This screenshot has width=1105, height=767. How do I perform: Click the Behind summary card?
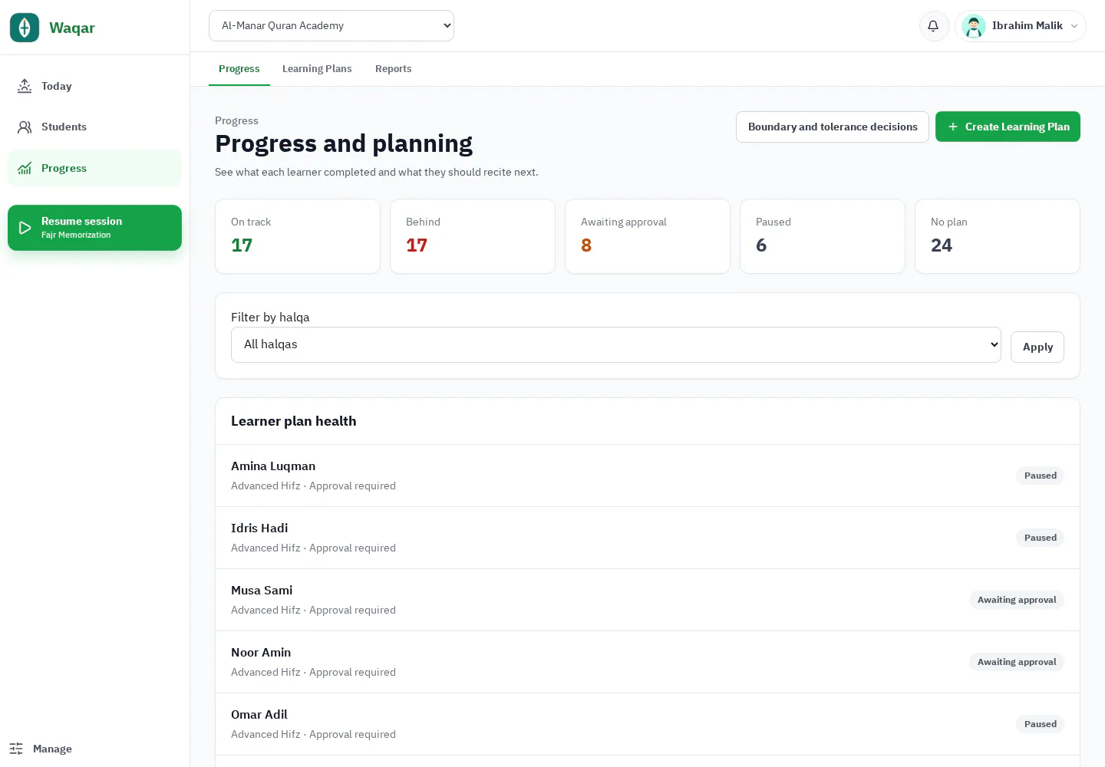[x=473, y=236]
